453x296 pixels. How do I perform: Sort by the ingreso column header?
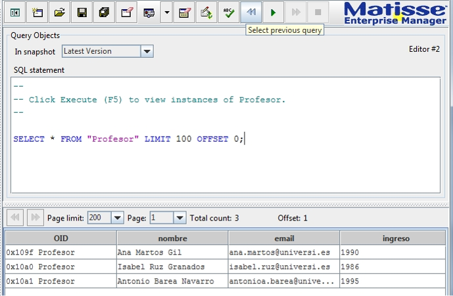393,238
